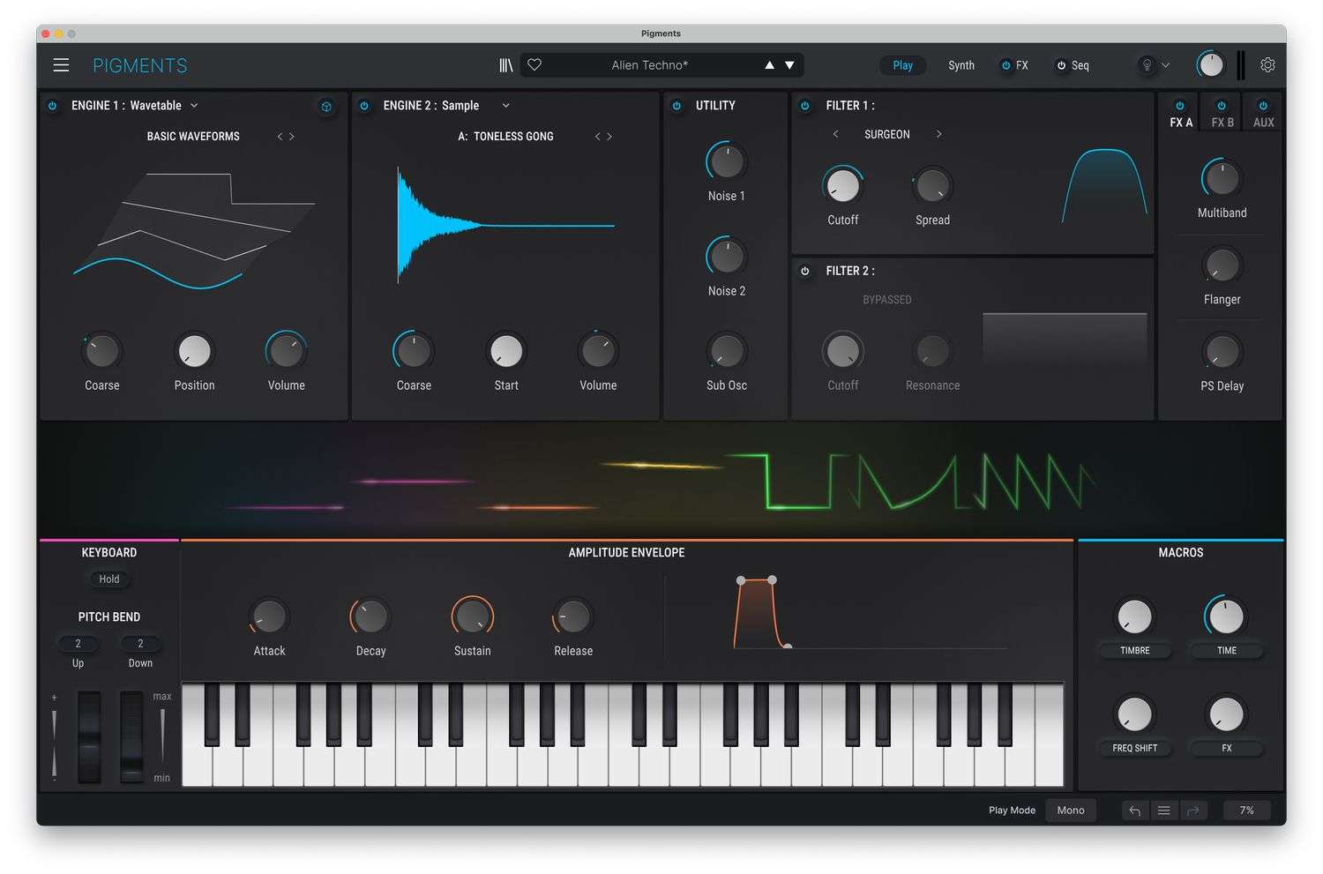Viewport: 1323px width, 874px height.
Task: Toggle FX A bus power
Action: pyautogui.click(x=1180, y=106)
